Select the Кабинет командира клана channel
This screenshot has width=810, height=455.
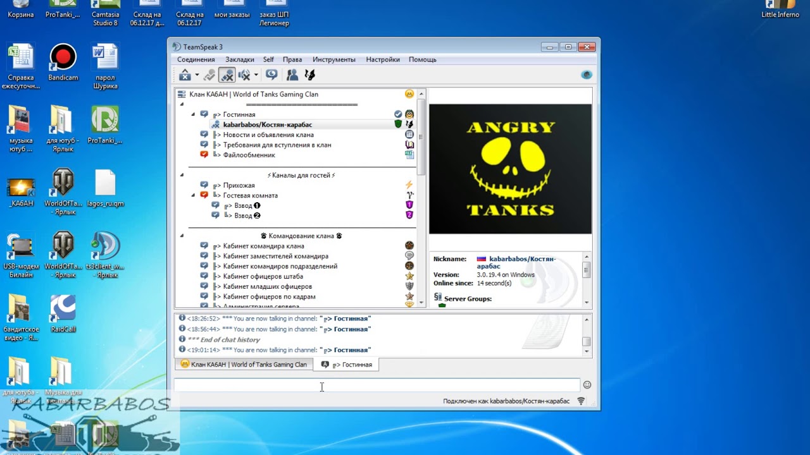(264, 246)
